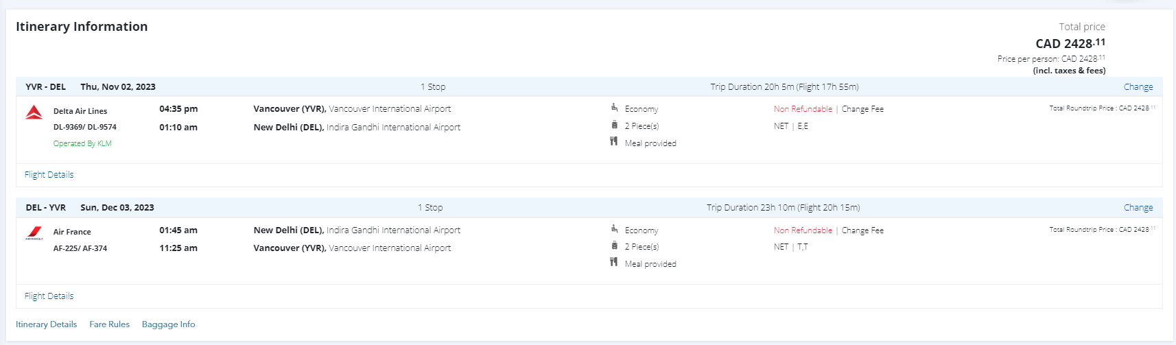This screenshot has width=1176, height=345.
Task: Click the seat icon beside outbound Economy
Action: pyautogui.click(x=614, y=108)
